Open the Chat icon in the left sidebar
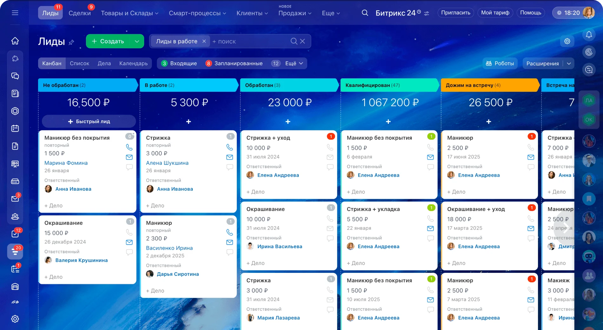The image size is (603, 330). pos(15,76)
